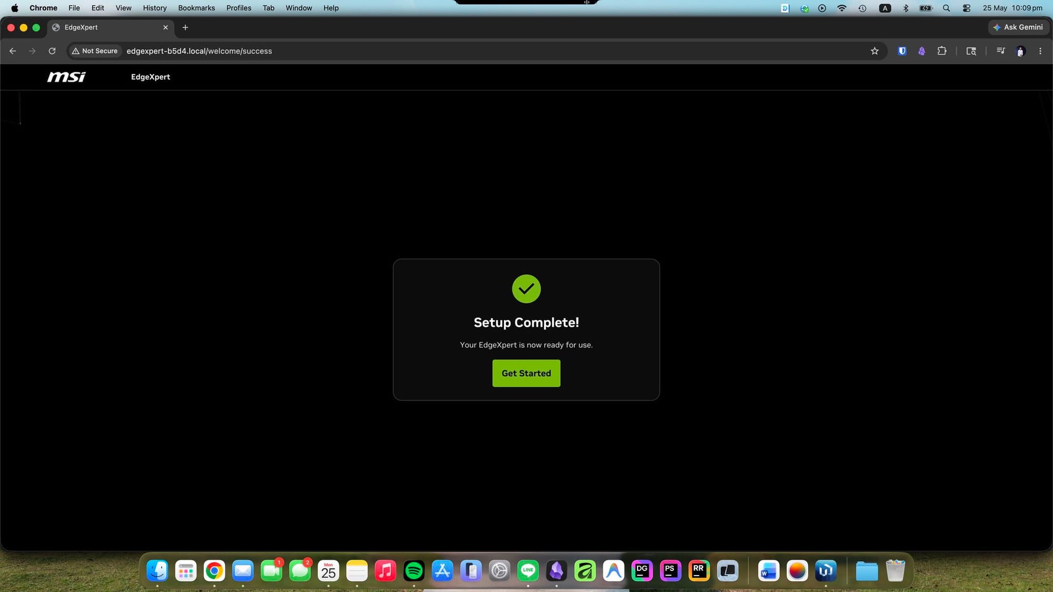Close the EdgeXpert tab
The width and height of the screenshot is (1053, 592).
pos(165,27)
